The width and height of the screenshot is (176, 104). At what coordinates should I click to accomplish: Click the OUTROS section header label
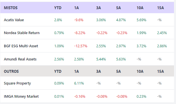click(x=11, y=71)
